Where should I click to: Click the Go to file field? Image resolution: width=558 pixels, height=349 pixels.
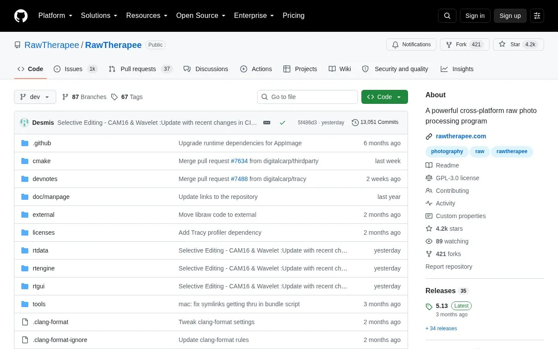pos(307,97)
